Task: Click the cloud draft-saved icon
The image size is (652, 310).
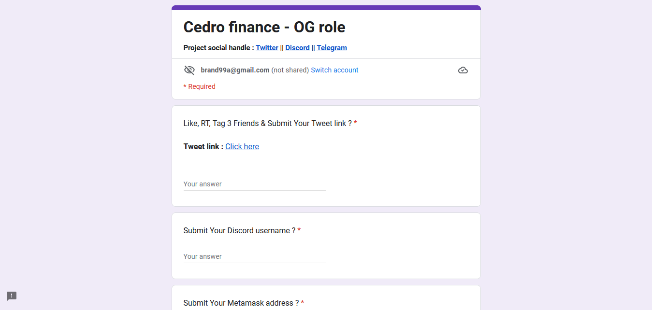Action: click(463, 70)
